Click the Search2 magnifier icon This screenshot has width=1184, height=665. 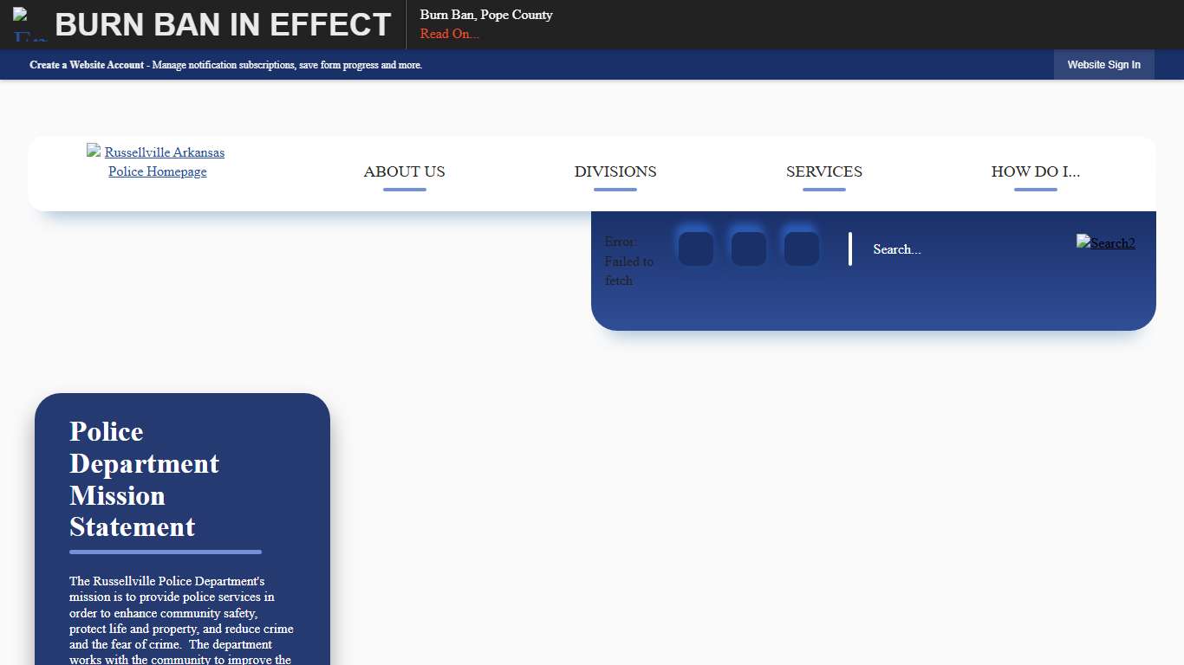point(1106,242)
